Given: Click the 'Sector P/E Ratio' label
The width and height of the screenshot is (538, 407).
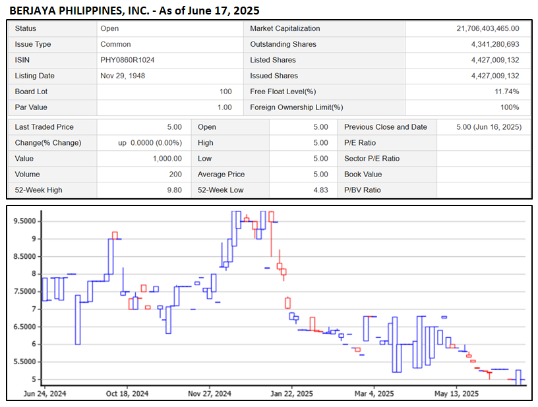Looking at the screenshot, I should pyautogui.click(x=372, y=159).
